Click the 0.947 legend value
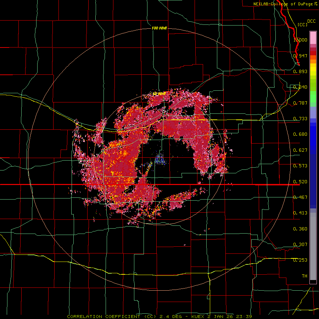319x319 pixels. tap(300, 56)
